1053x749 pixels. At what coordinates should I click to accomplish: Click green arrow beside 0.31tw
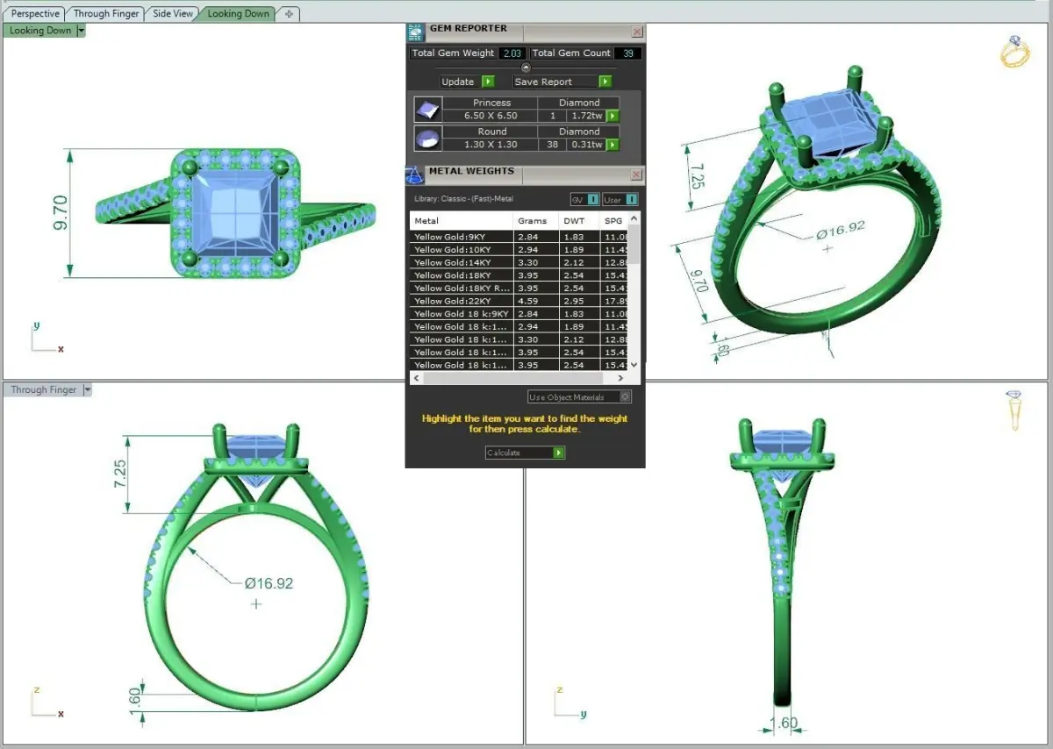[612, 145]
